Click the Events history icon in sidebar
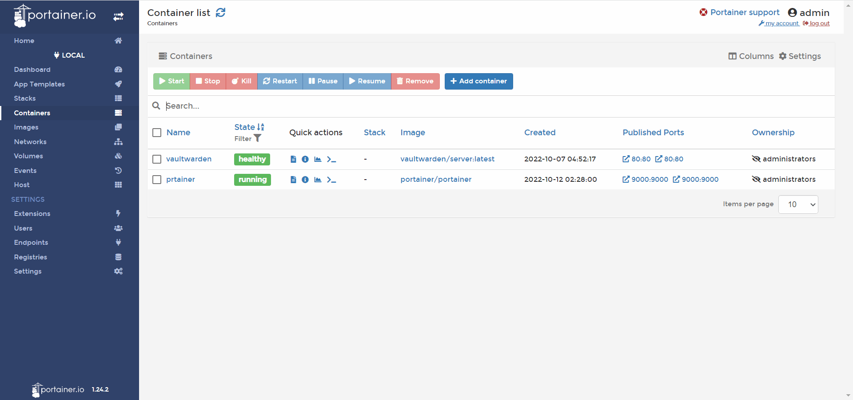 point(118,170)
